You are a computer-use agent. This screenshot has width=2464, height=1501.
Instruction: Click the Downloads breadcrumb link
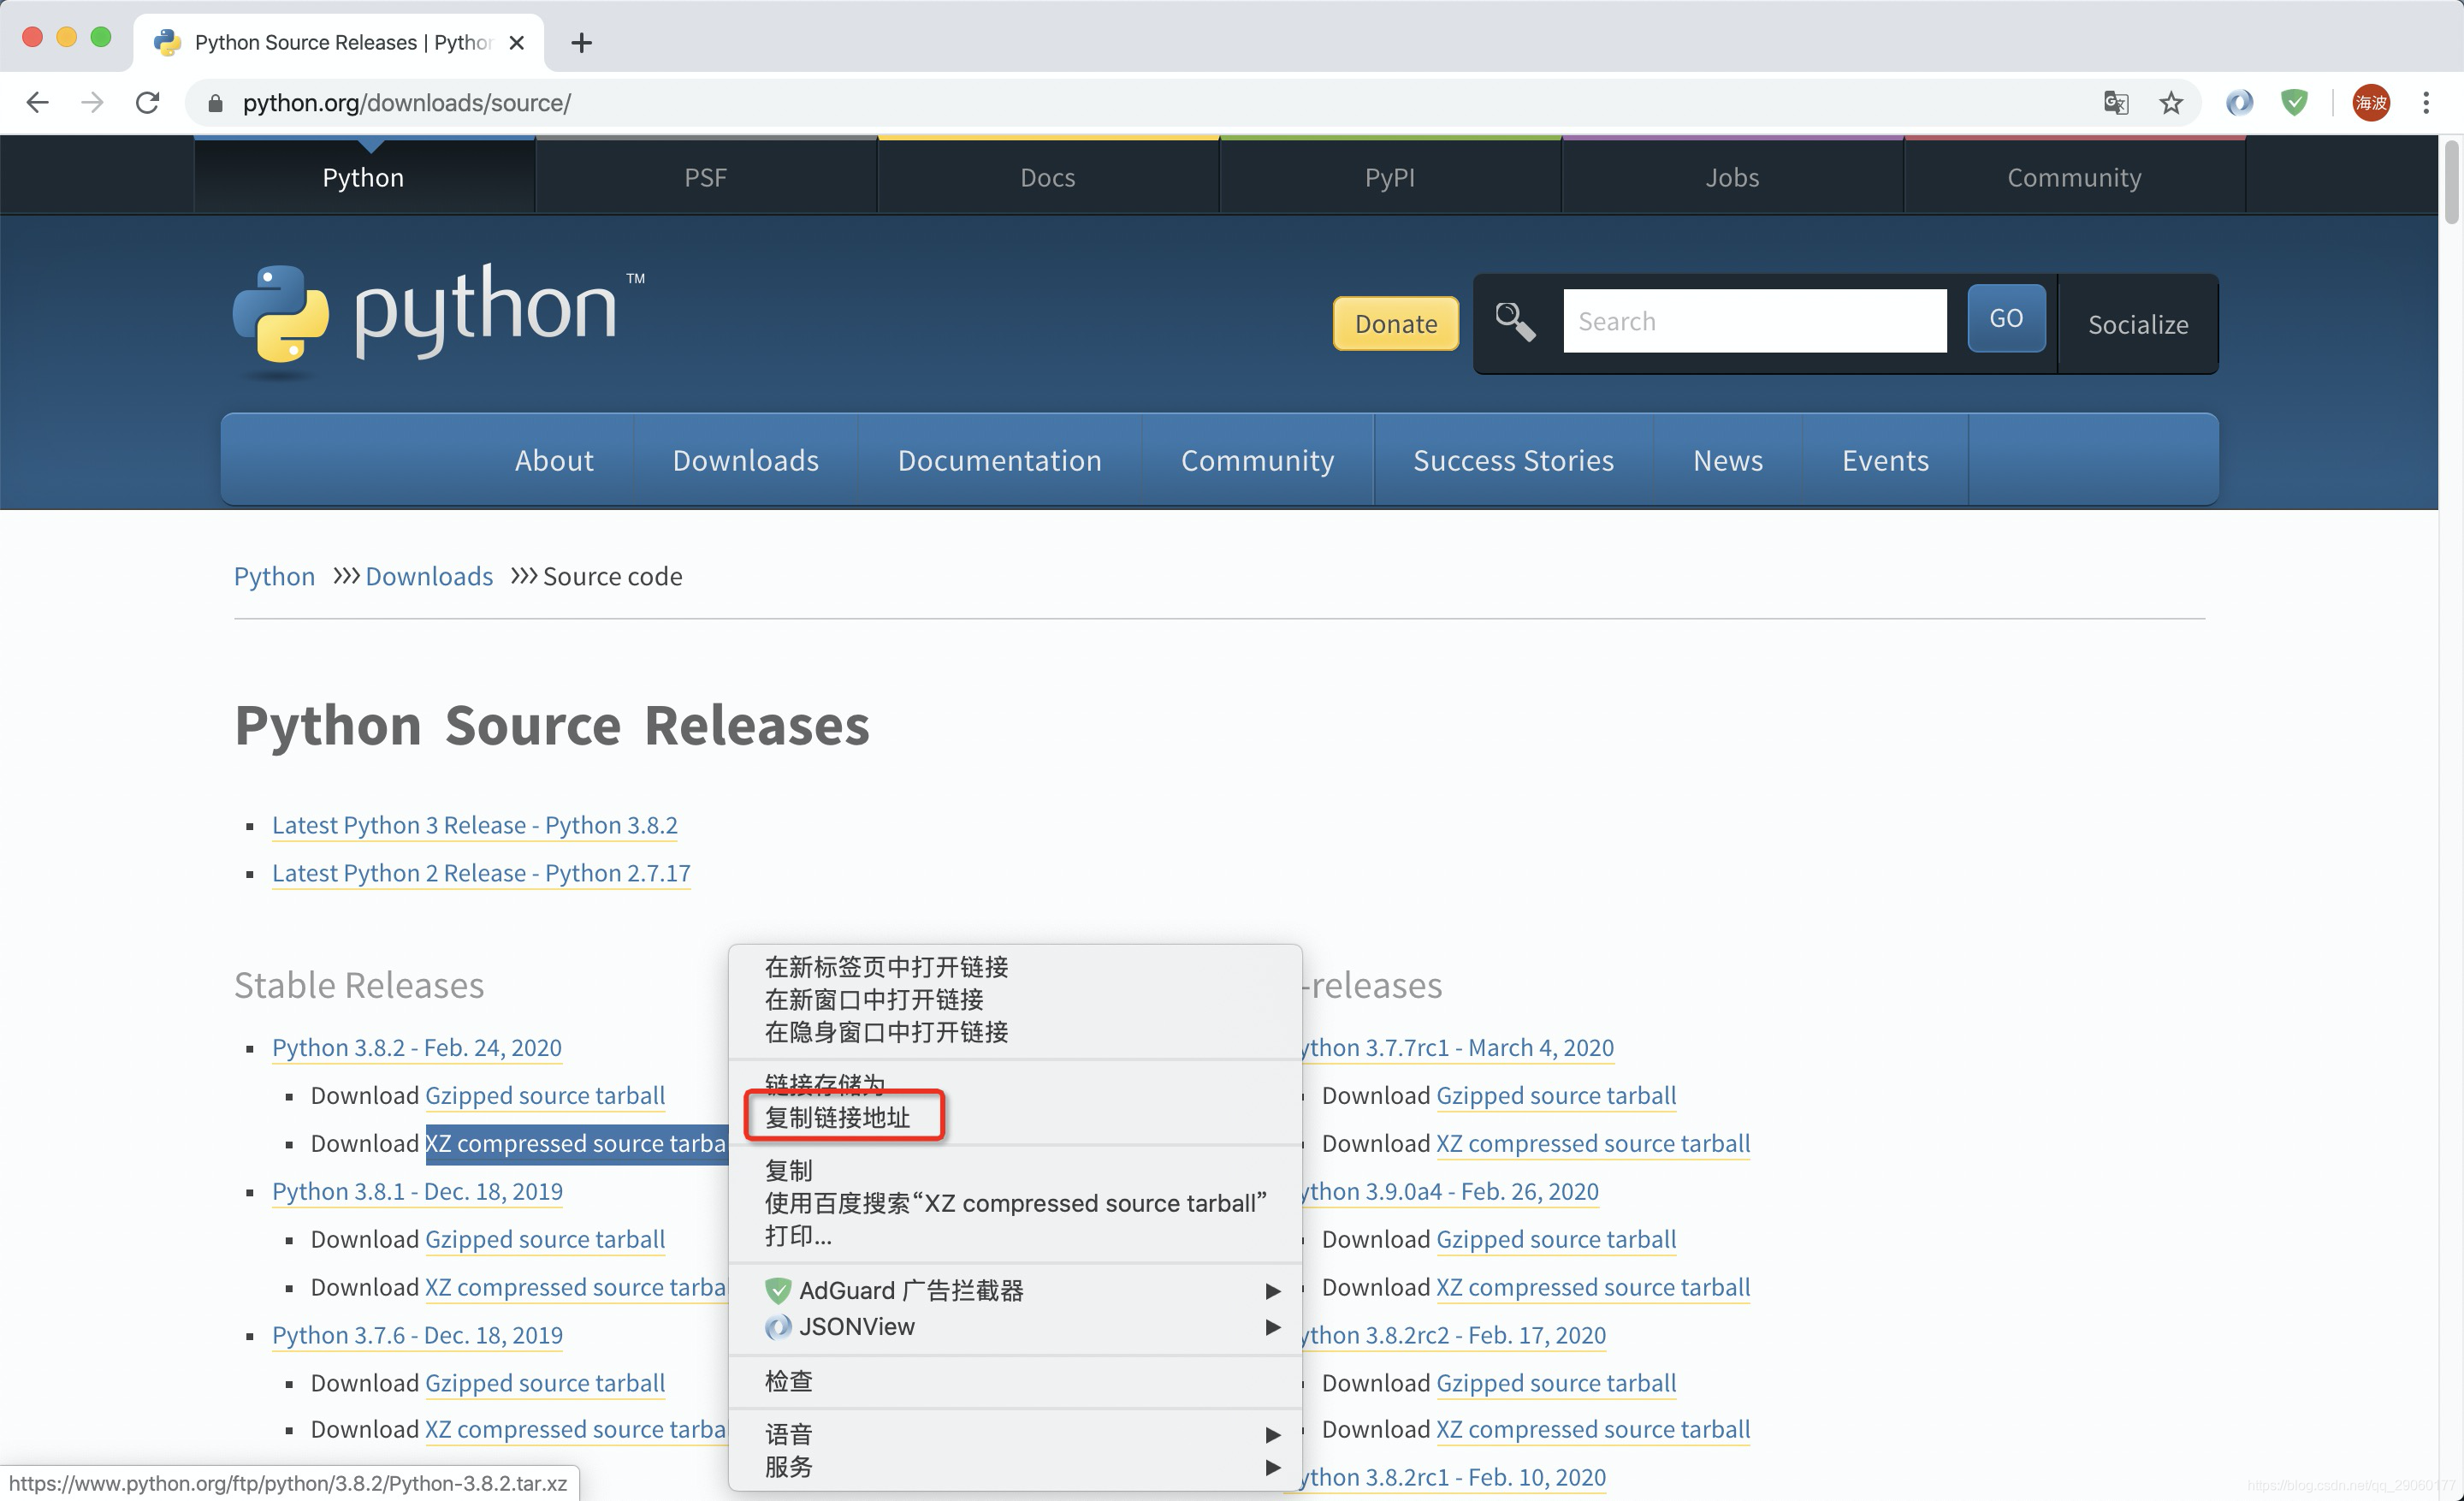429,576
